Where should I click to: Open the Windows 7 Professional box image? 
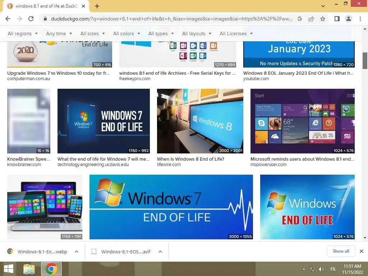(x=103, y=121)
